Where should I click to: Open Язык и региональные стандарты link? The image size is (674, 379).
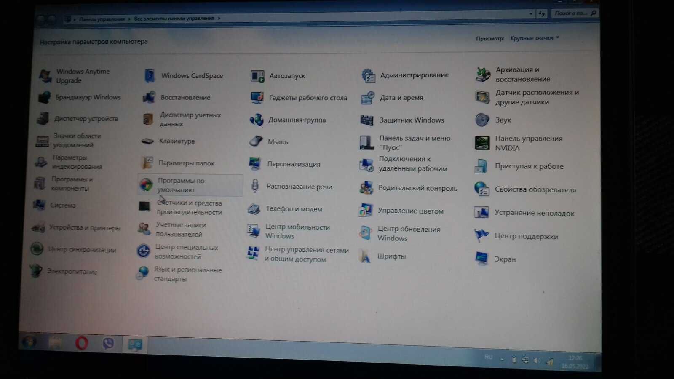(187, 274)
